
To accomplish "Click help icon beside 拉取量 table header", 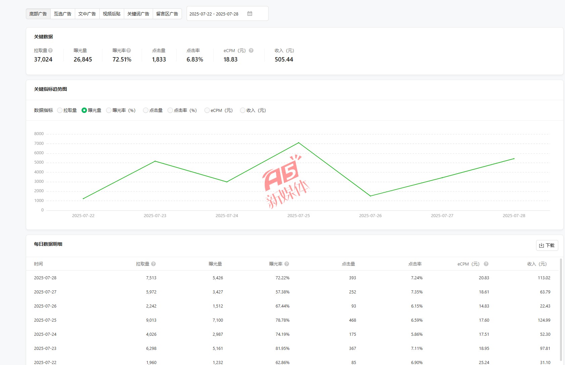I will tap(153, 264).
